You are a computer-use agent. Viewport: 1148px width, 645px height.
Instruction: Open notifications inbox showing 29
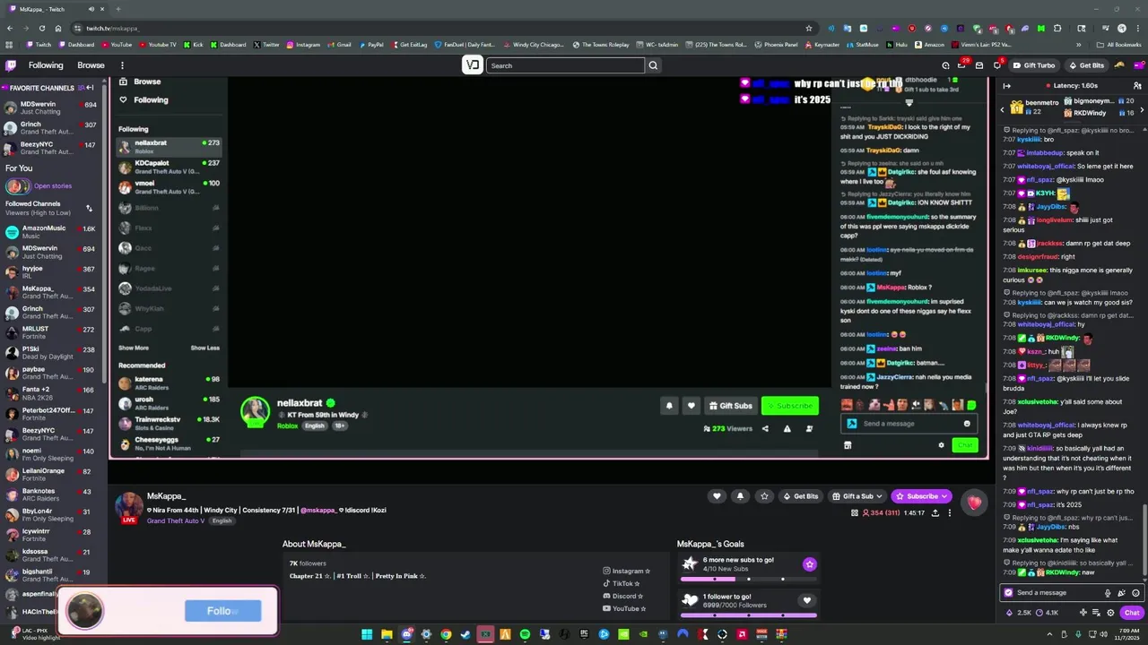click(961, 64)
